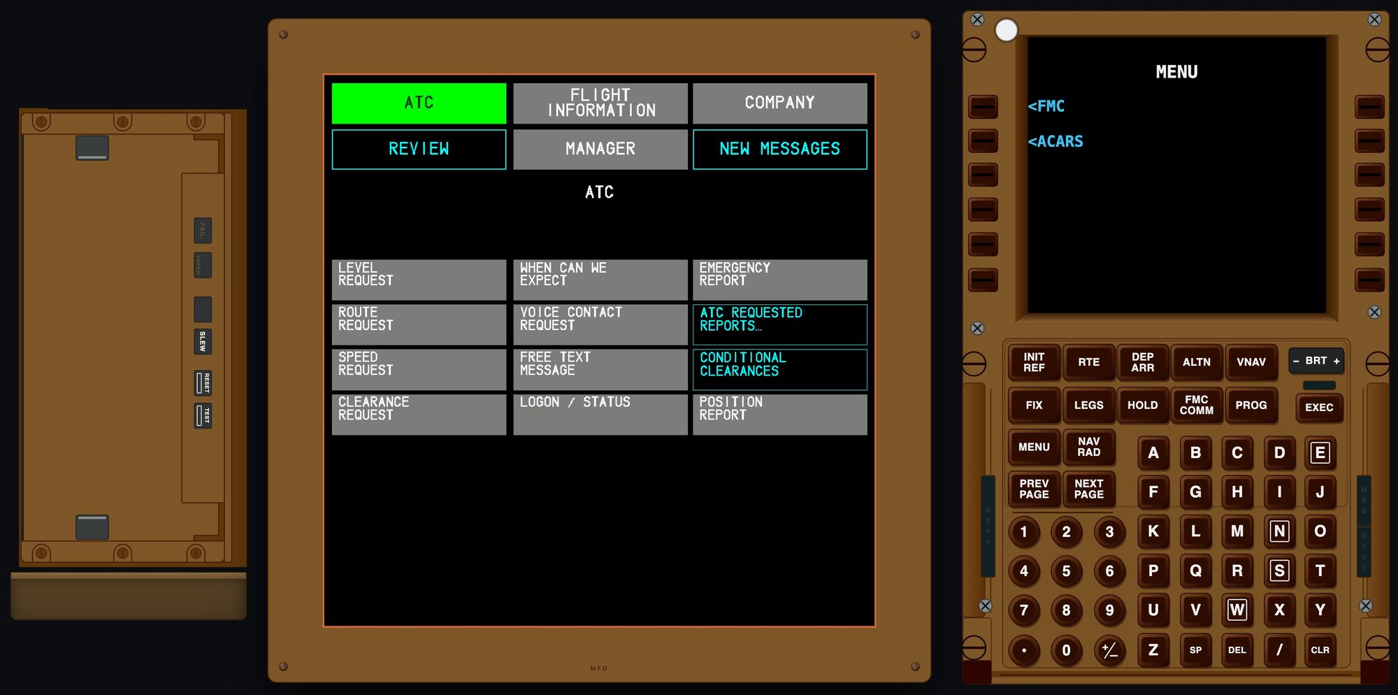
Task: Select EMERGENCY REPORT
Action: pos(780,280)
